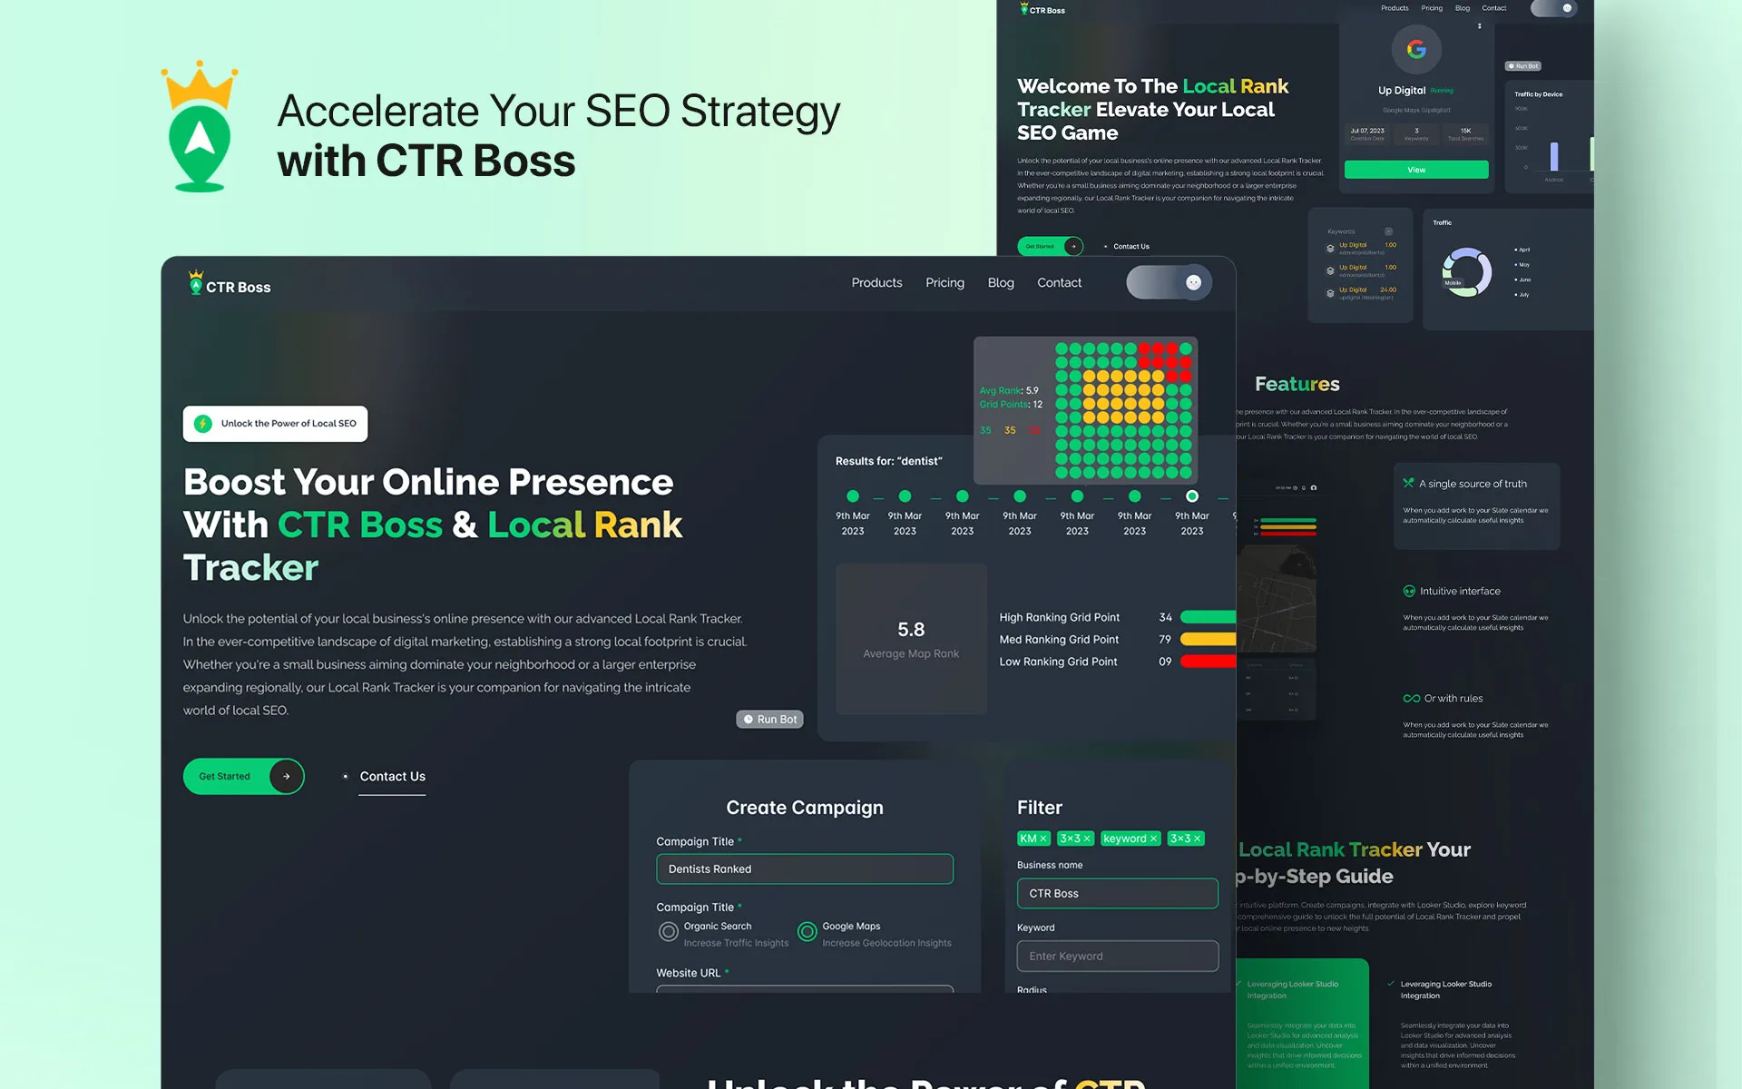Remove the 'keyword' filter tag
Screen dimensions: 1742x1089
tap(1153, 838)
